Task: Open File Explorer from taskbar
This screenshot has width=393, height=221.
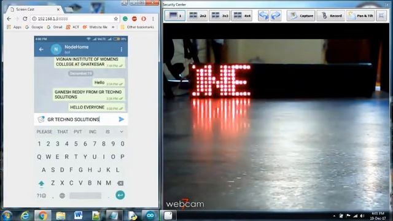Action: click(61, 215)
